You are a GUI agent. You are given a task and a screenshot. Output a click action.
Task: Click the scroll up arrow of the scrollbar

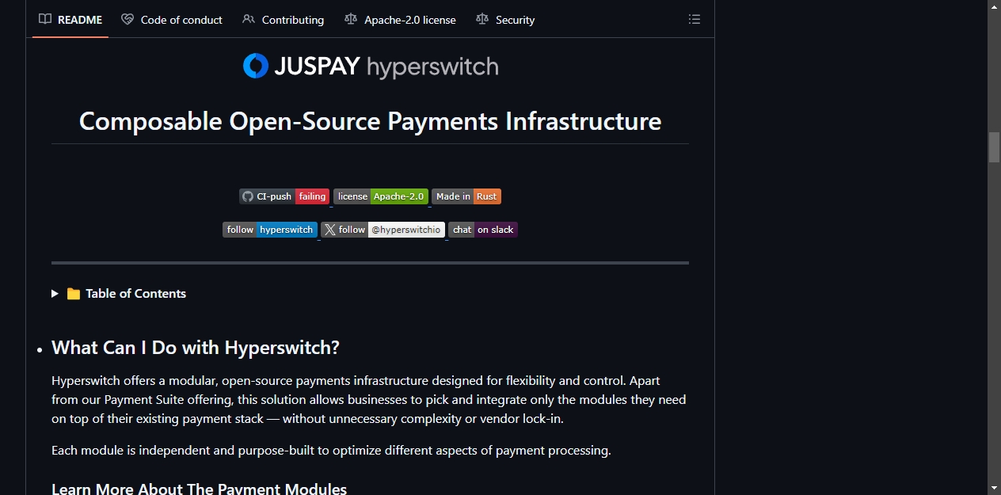point(994,6)
